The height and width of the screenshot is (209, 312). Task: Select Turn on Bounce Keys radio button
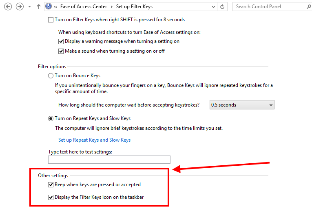click(51, 76)
